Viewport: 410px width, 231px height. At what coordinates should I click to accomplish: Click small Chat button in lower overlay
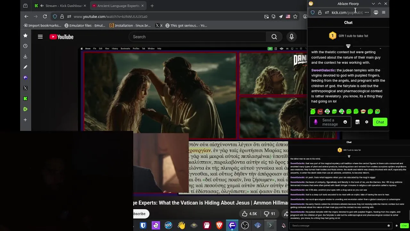pyautogui.click(x=405, y=226)
